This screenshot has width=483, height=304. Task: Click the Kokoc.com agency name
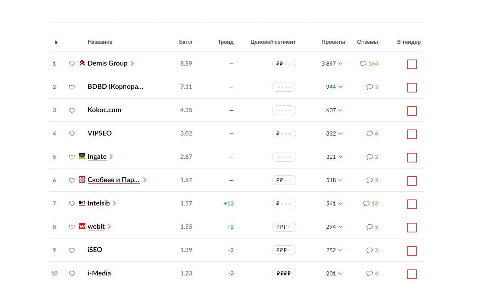point(104,110)
